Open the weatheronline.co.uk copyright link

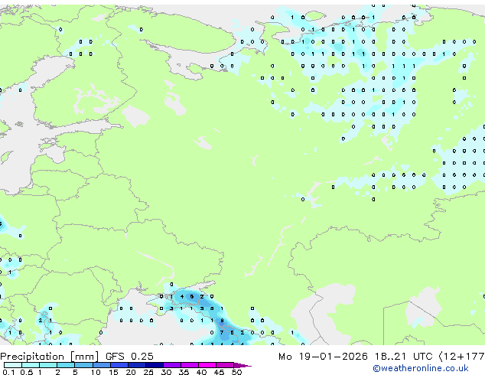click(x=421, y=368)
